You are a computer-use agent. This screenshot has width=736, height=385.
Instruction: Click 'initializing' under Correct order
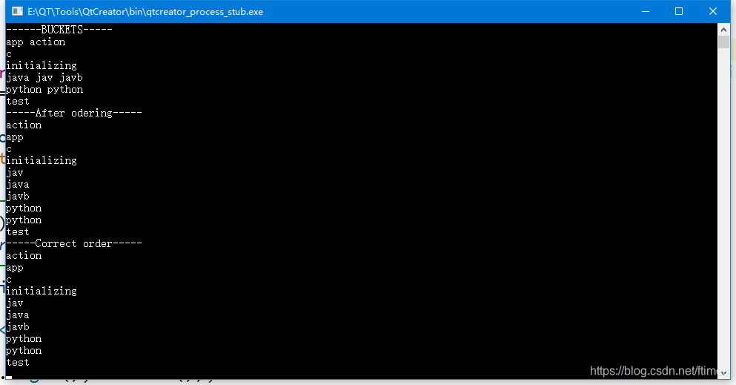pyautogui.click(x=42, y=291)
